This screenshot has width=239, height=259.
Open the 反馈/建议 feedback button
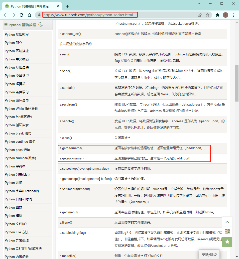point(209,255)
